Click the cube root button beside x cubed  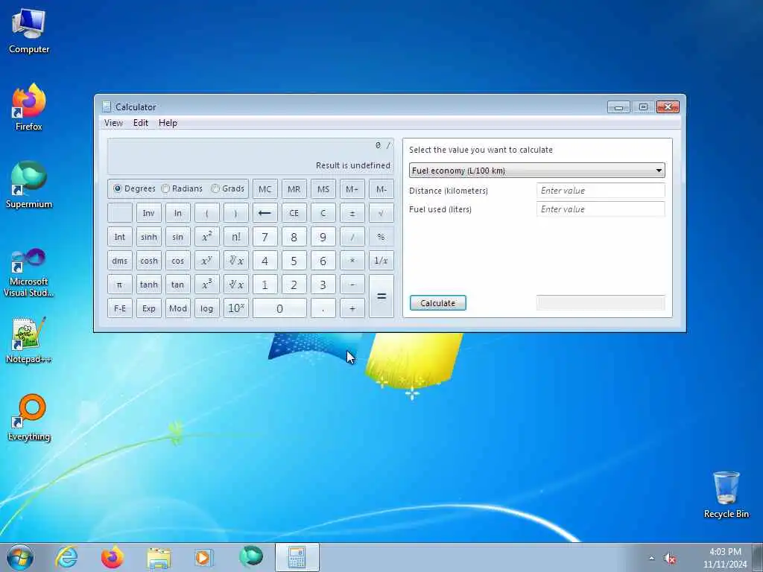click(236, 285)
